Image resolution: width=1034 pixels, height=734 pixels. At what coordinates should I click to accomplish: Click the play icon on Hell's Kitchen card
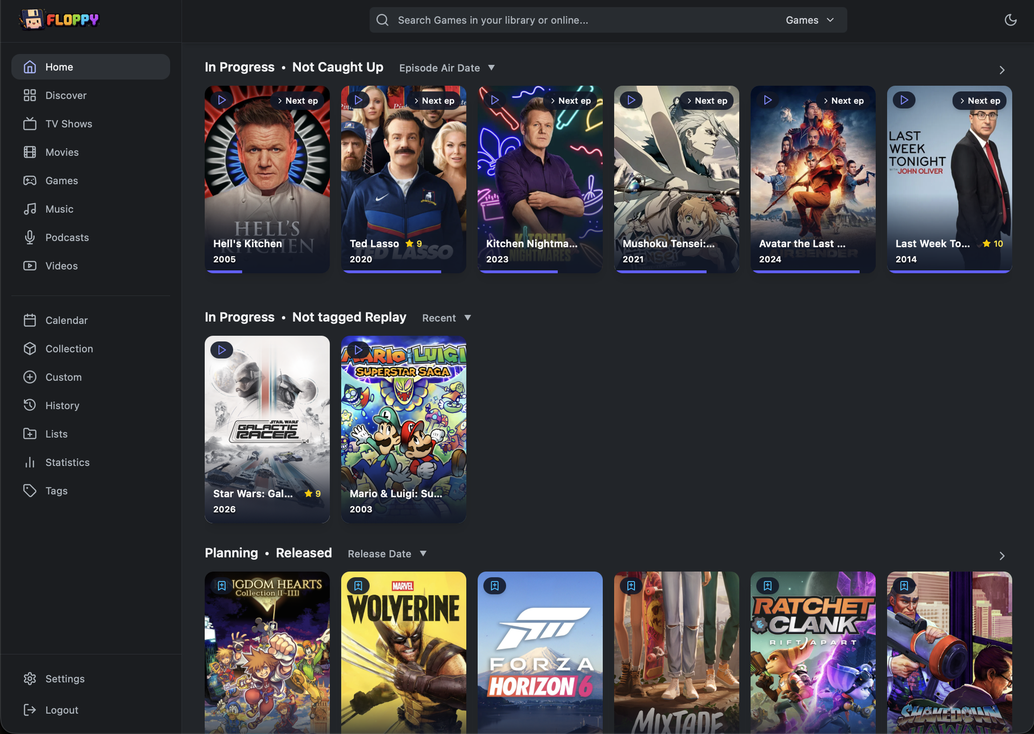pos(222,100)
